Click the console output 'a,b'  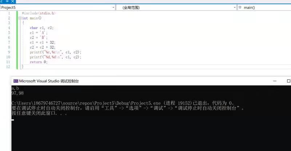click(15, 88)
